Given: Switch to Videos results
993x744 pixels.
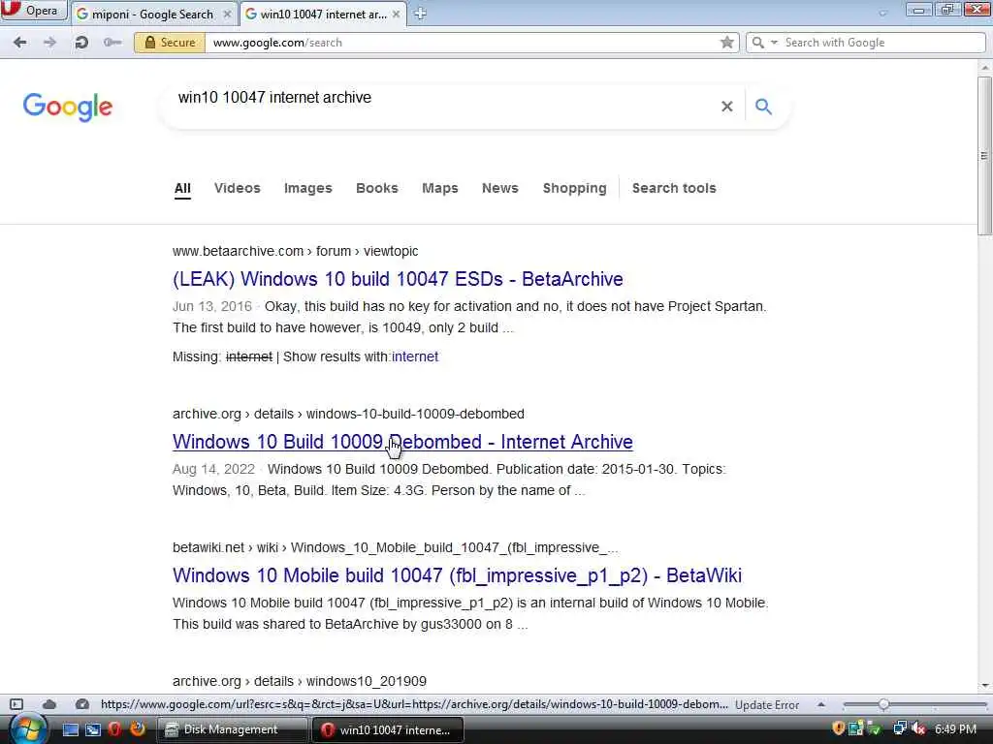Looking at the screenshot, I should pyautogui.click(x=238, y=189).
